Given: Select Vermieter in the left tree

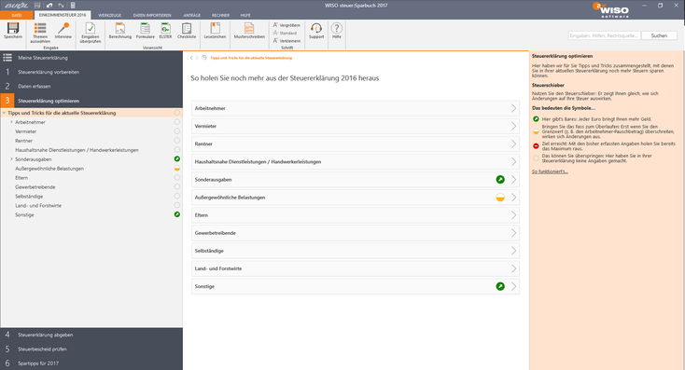Looking at the screenshot, I should coord(26,131).
